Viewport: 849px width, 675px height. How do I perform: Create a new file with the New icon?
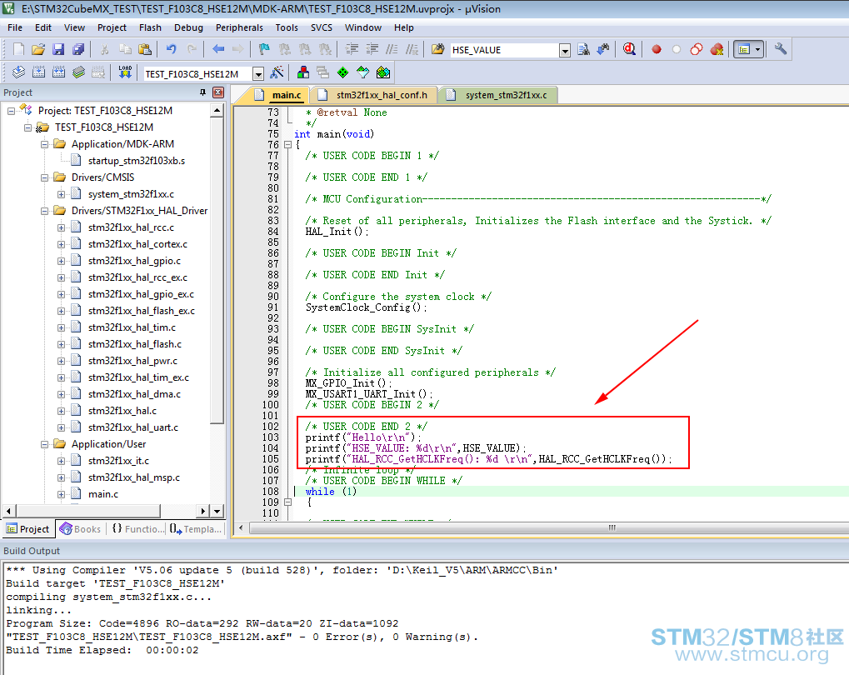(x=18, y=49)
